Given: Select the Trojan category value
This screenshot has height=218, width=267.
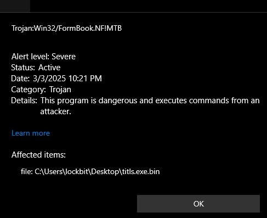Looking at the screenshot, I should (x=60, y=90).
